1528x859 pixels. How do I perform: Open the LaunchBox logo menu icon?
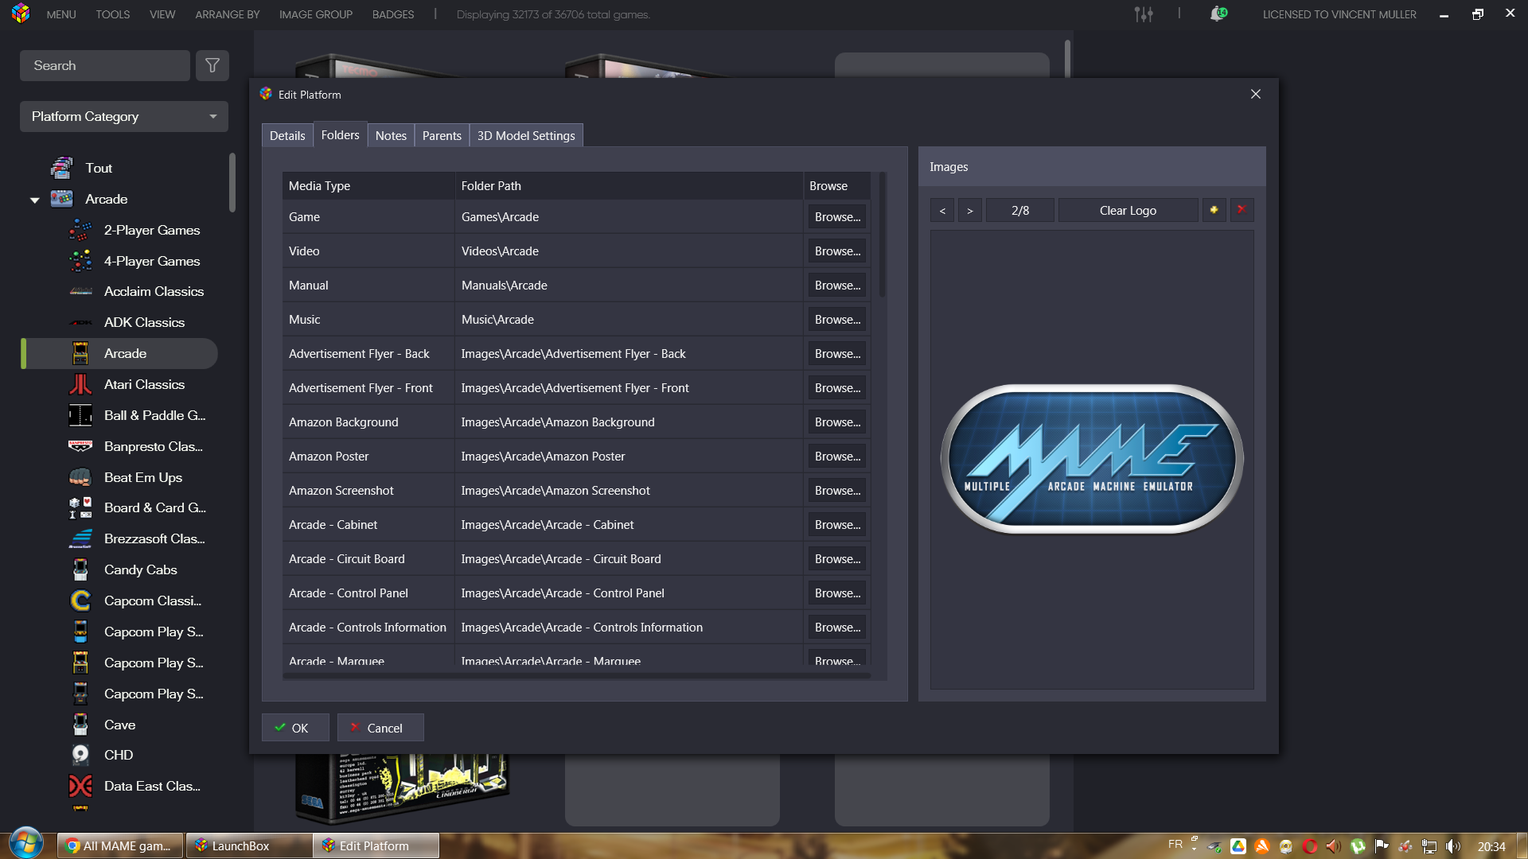tap(21, 14)
